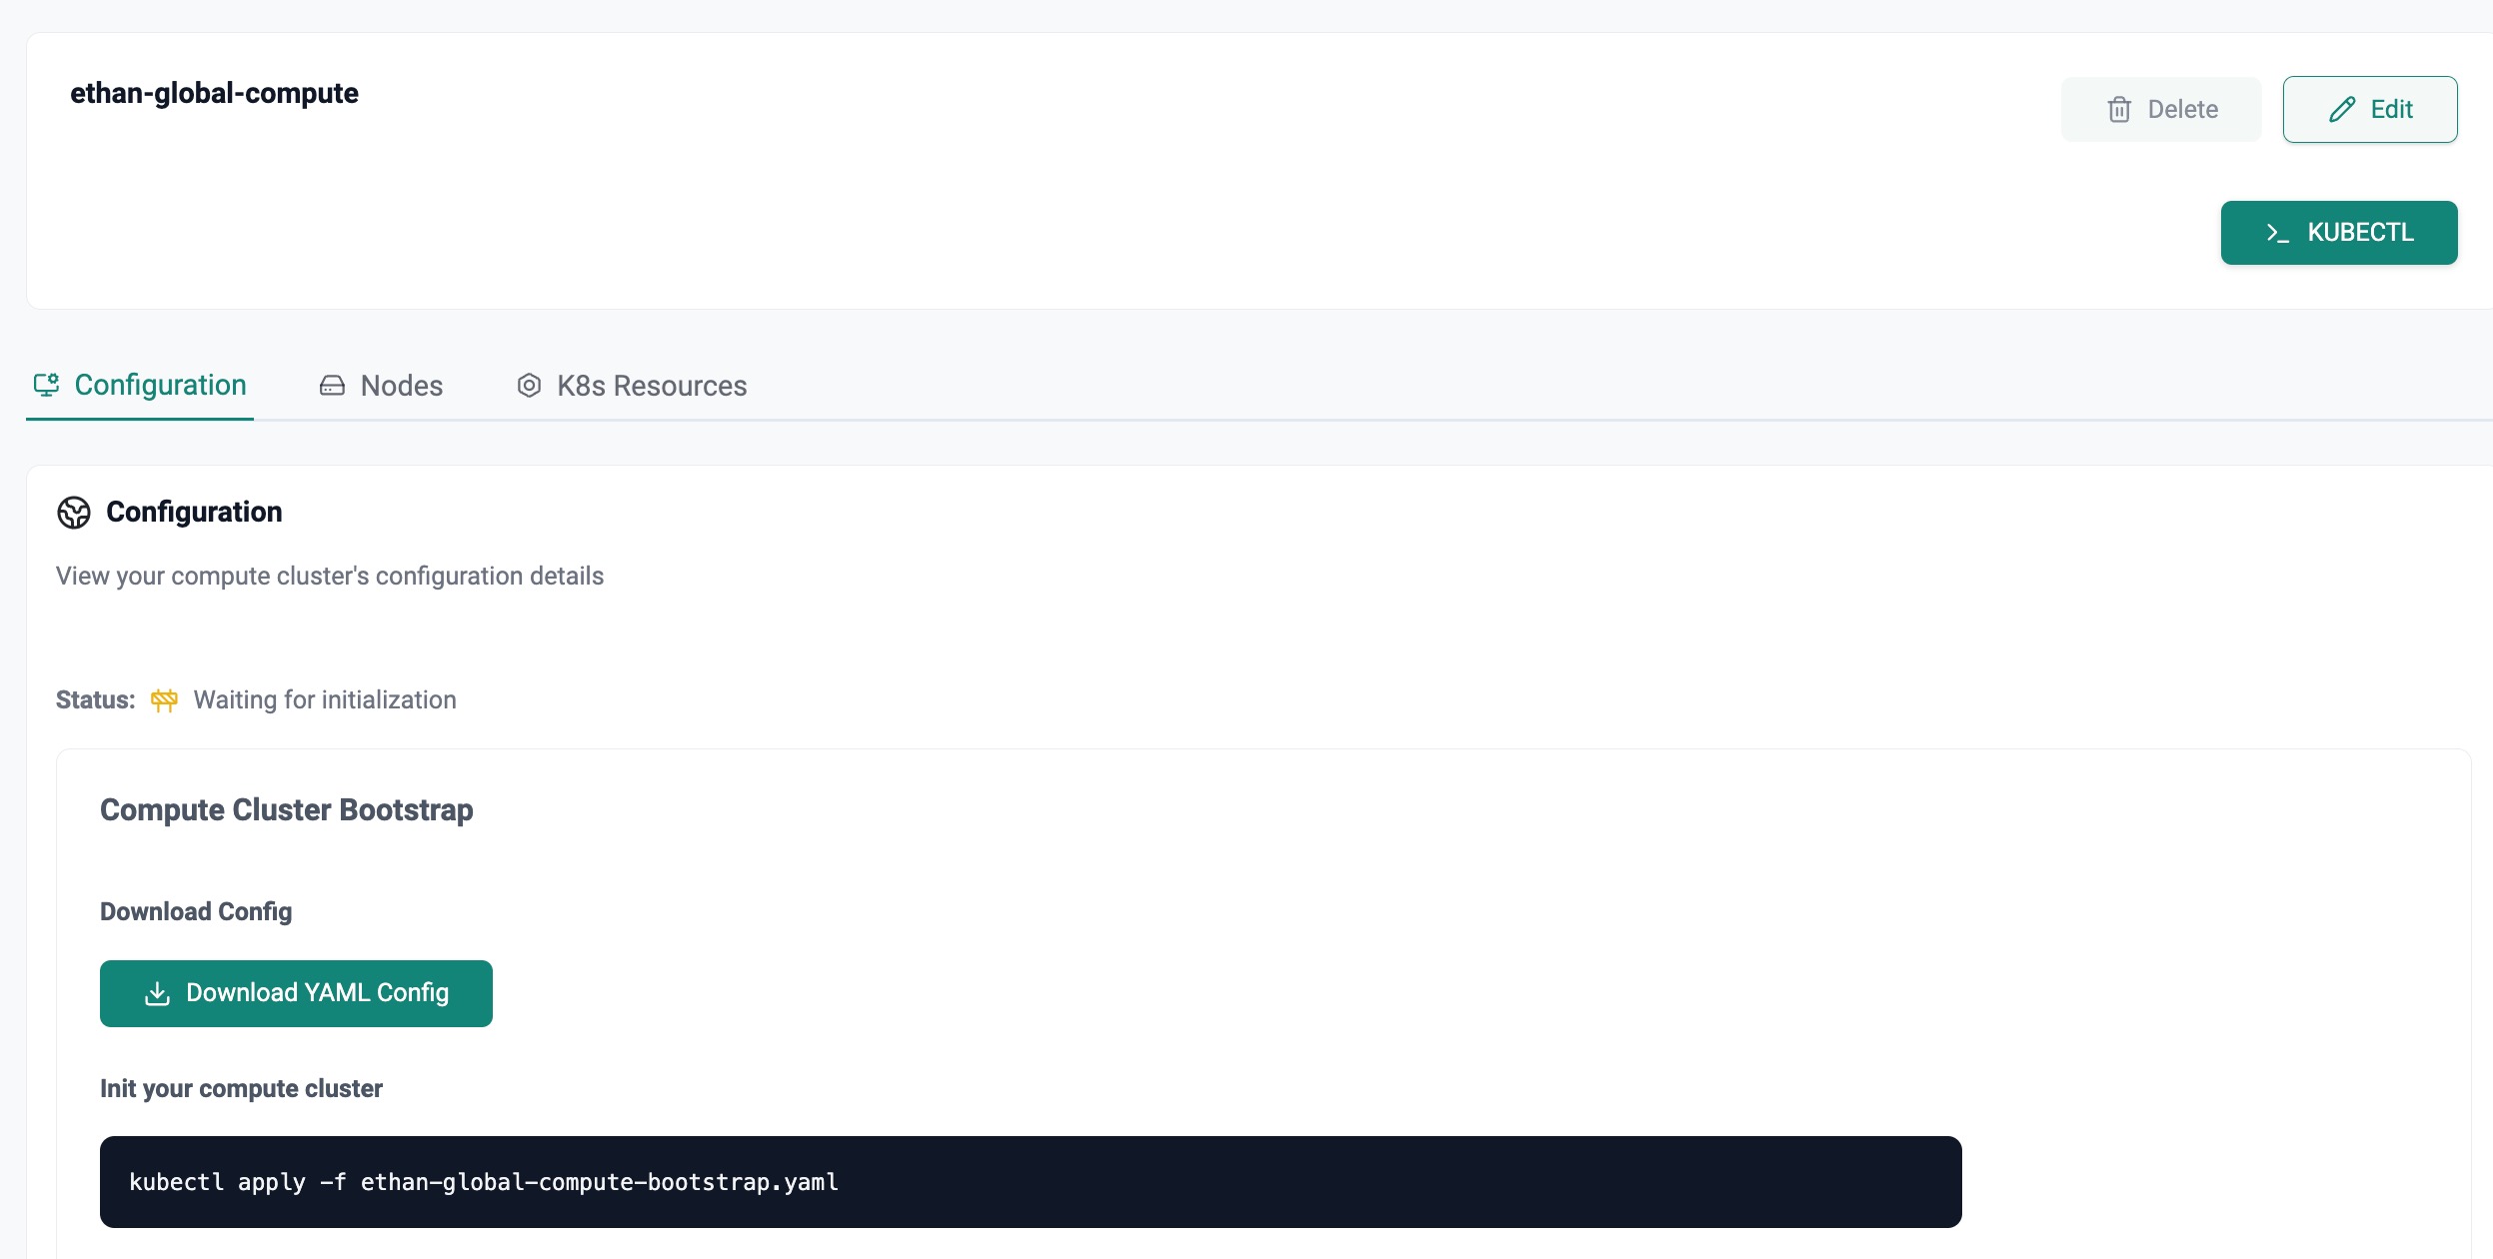This screenshot has height=1259, width=2493.
Task: Click the Compute Cluster Bootstrap heading
Action: 287,809
